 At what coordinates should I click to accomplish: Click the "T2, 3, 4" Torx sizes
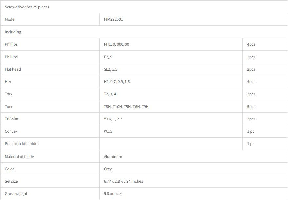(110, 94)
